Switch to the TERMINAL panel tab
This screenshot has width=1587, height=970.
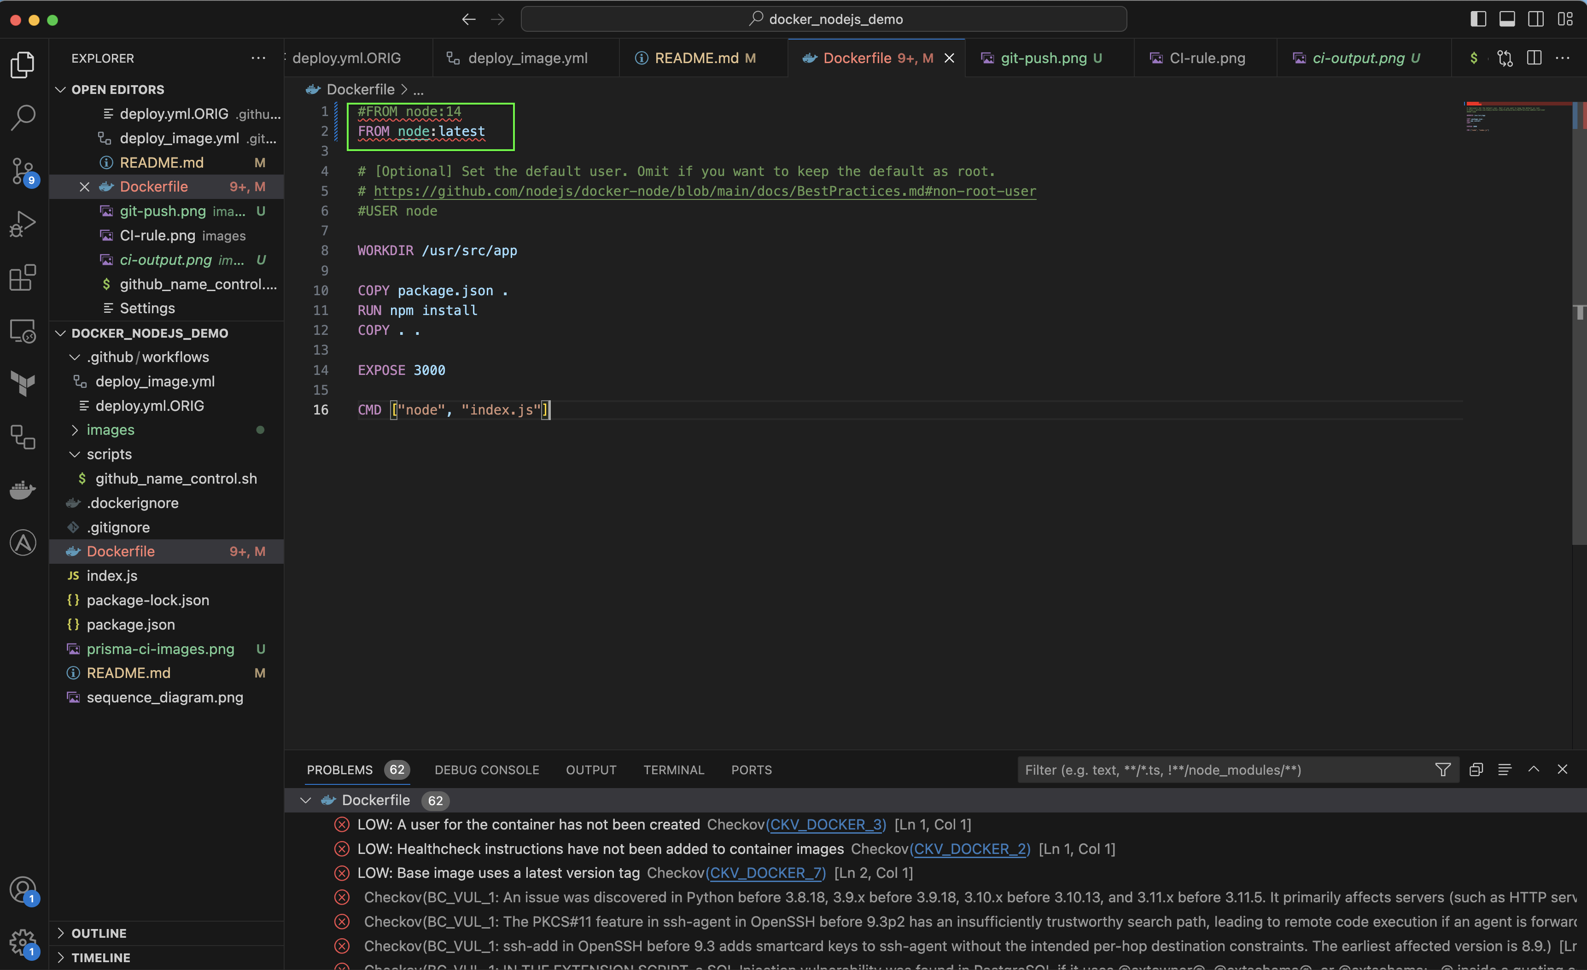pyautogui.click(x=673, y=770)
